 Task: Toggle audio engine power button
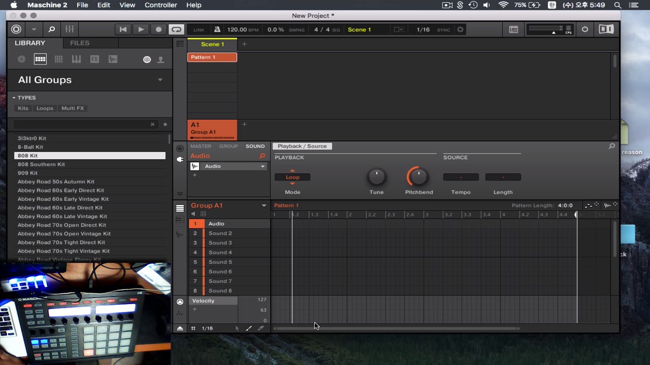pyautogui.click(x=585, y=29)
